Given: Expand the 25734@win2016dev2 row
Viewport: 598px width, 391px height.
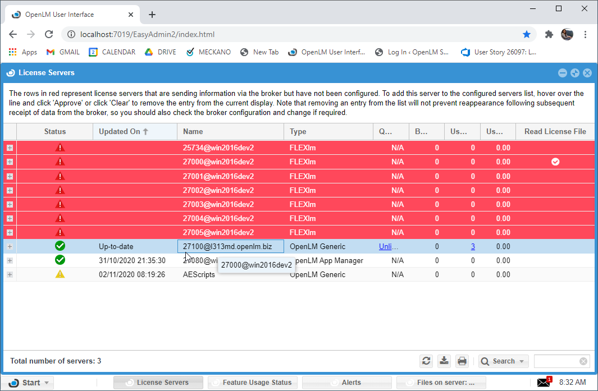Looking at the screenshot, I should tap(10, 148).
